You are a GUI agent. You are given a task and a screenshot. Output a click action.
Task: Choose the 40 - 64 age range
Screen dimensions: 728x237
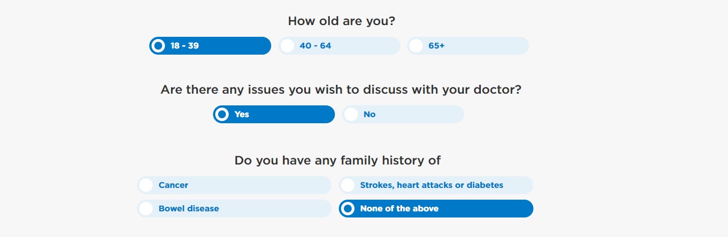pyautogui.click(x=339, y=46)
